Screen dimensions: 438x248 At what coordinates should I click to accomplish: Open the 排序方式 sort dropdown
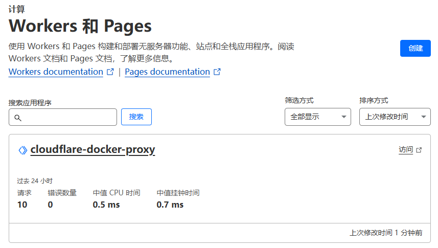pos(395,117)
